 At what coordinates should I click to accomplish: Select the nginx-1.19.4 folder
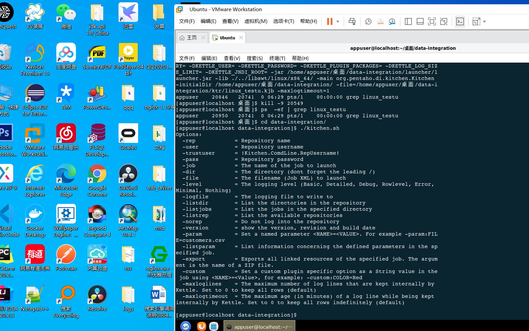[x=159, y=97]
